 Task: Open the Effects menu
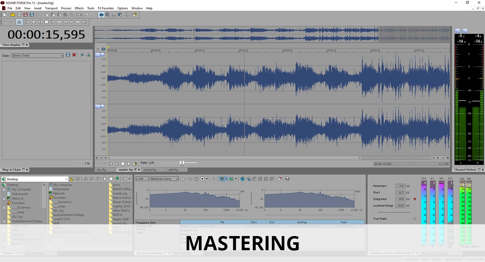pyautogui.click(x=79, y=8)
